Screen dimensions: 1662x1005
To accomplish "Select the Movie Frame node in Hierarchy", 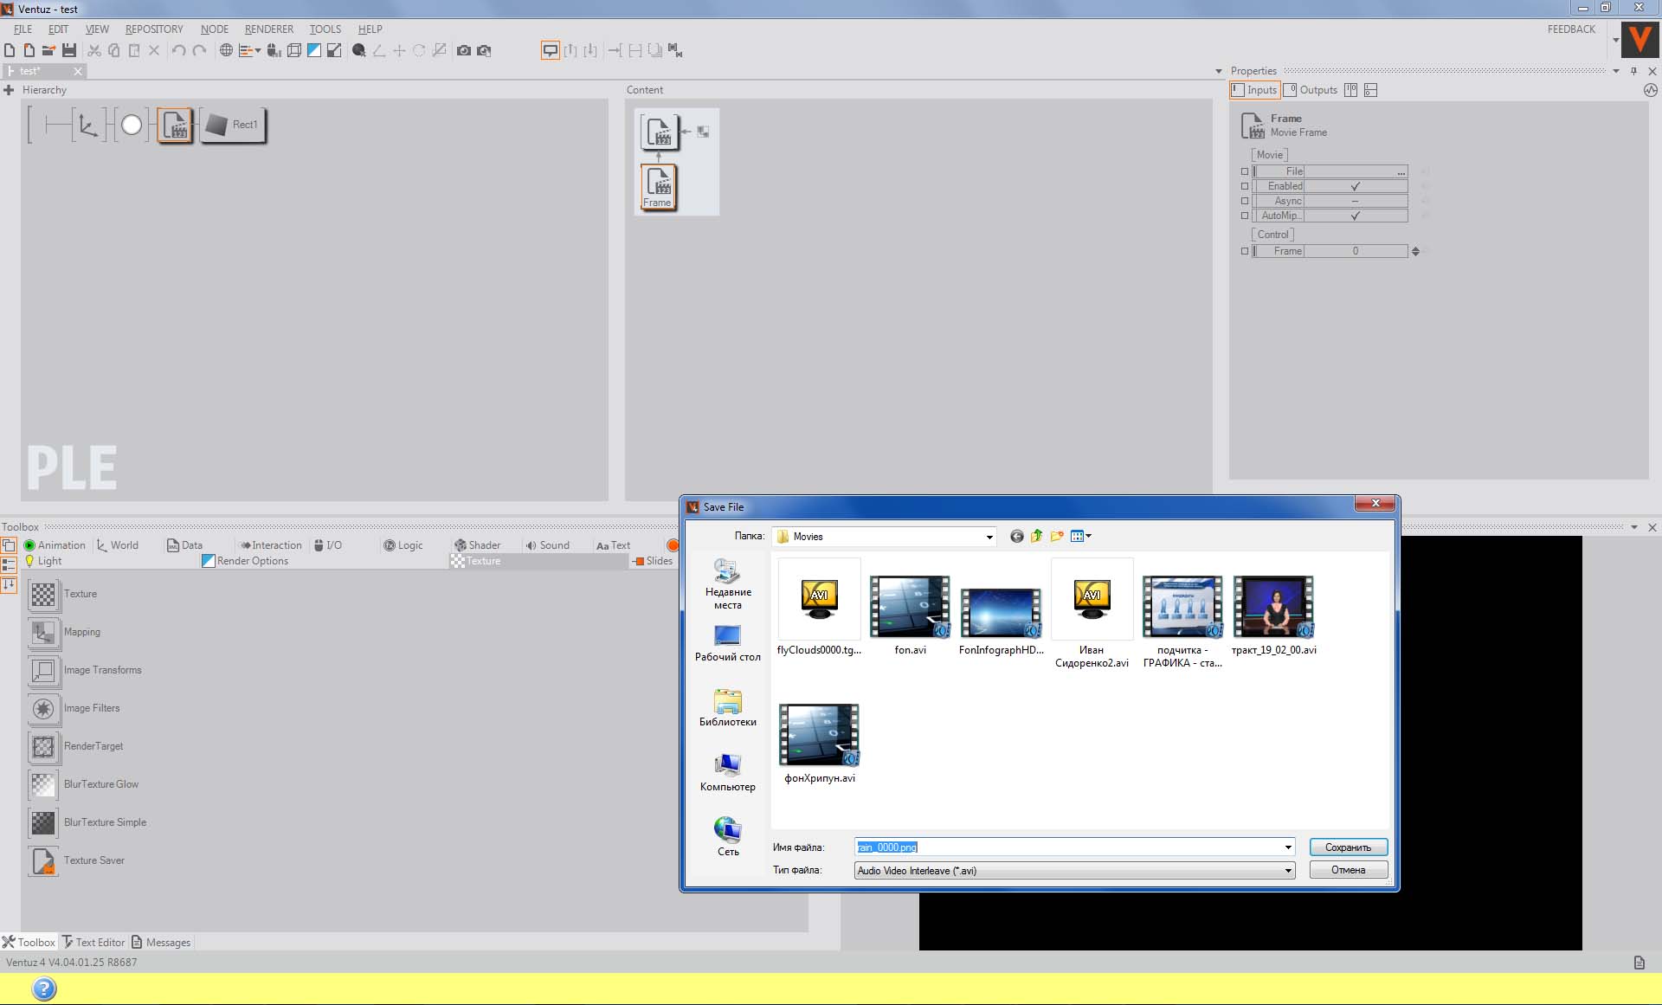I will coord(176,126).
